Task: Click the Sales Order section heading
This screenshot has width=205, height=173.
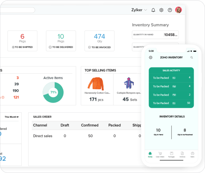Action: [42, 117]
